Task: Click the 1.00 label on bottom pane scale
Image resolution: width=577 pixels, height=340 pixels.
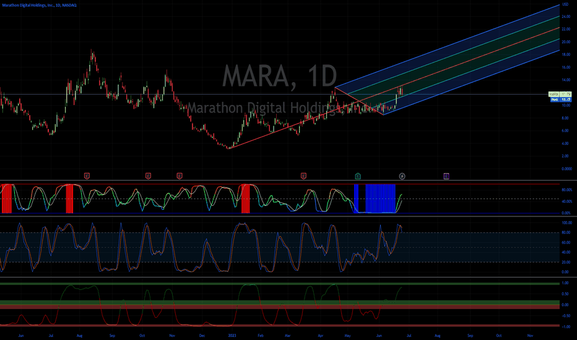Action: tap(565, 283)
